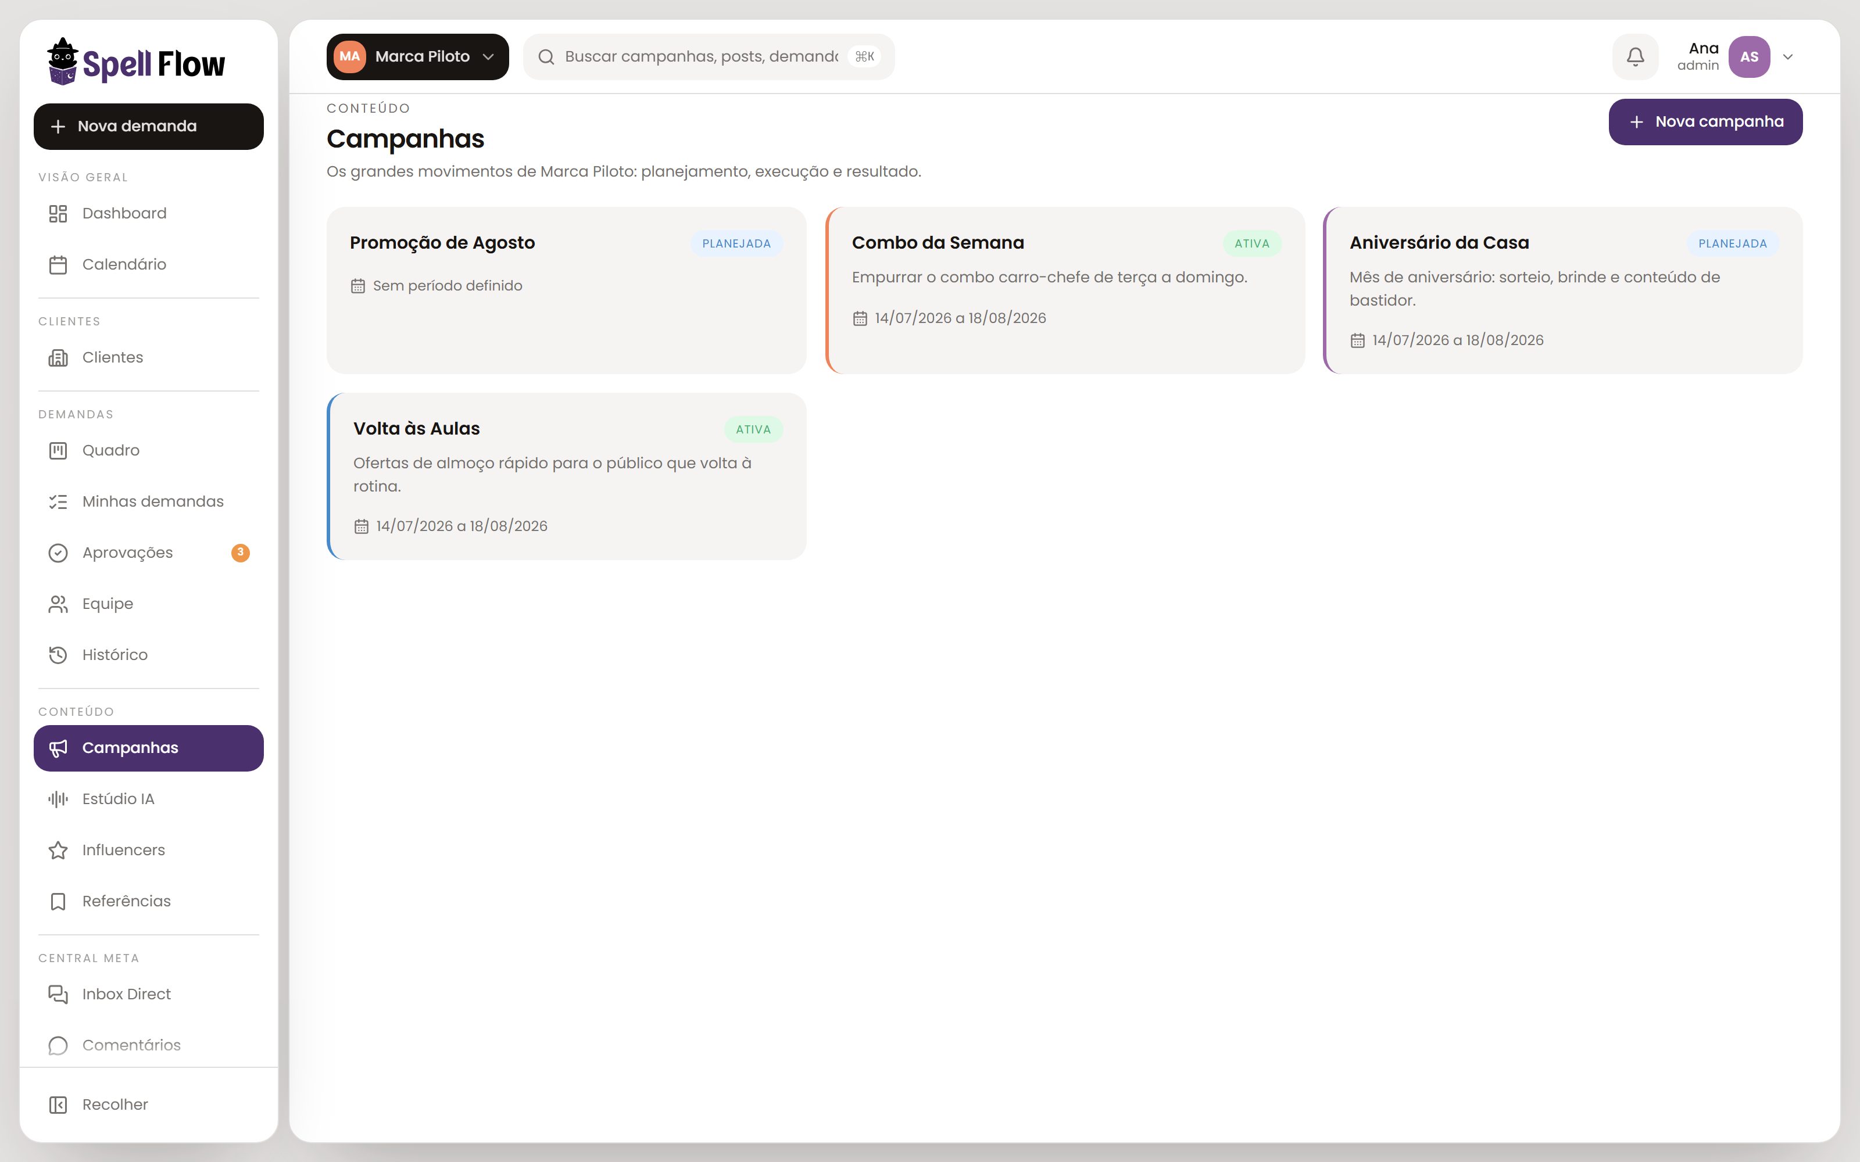Open Aprovações in the sidebar
The image size is (1860, 1162).
point(148,553)
